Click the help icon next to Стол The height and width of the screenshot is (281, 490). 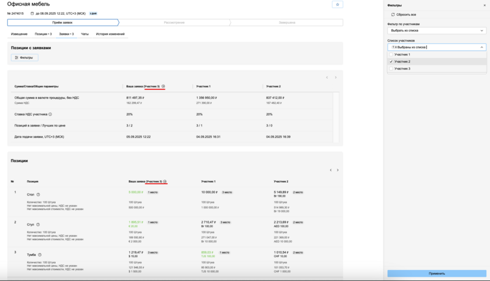coord(38,194)
